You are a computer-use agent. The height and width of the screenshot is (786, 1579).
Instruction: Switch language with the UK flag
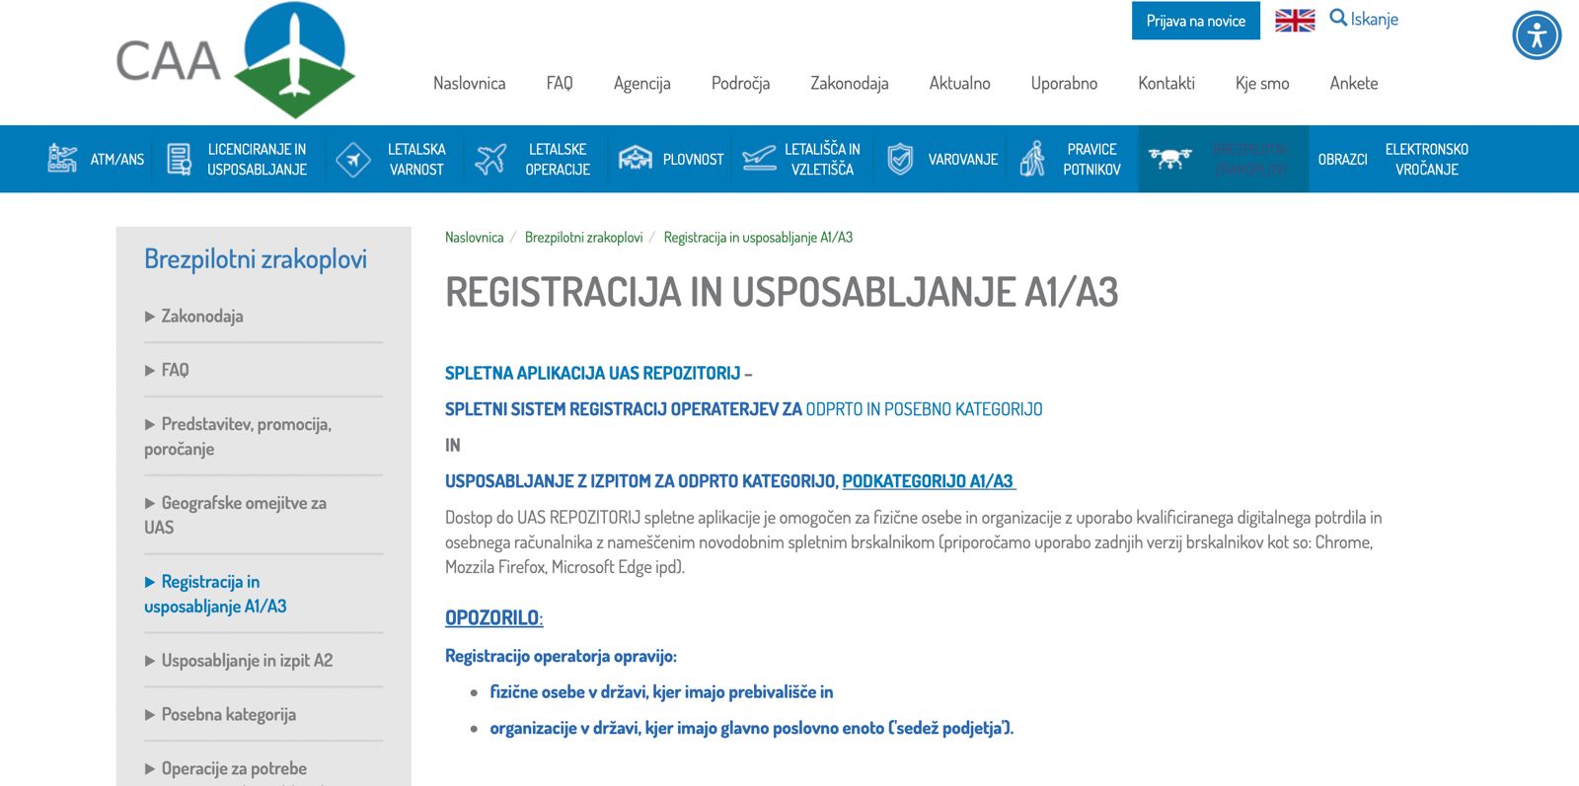[1295, 21]
